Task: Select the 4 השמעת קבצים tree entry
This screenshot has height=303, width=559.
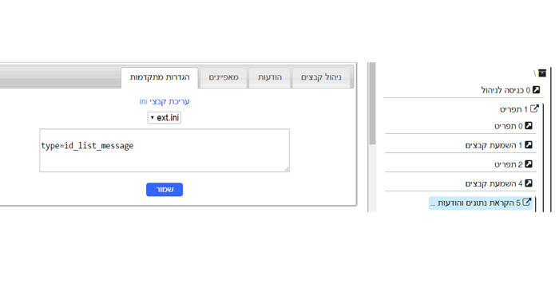Action: [498, 183]
